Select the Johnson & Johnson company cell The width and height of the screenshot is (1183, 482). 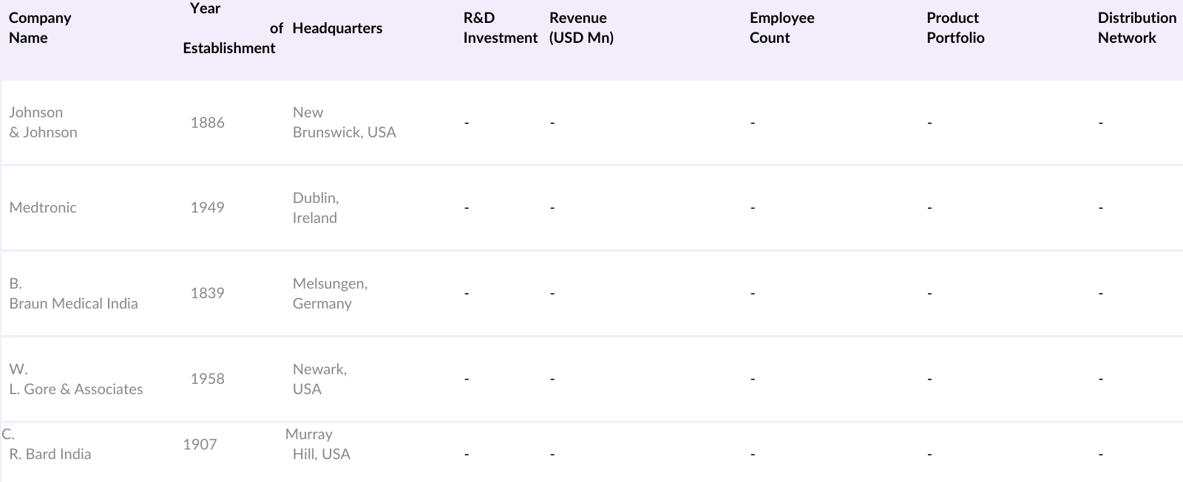click(43, 123)
